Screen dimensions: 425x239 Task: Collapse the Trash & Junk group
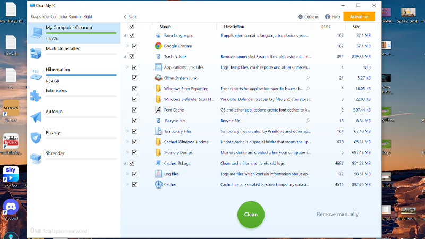125,57
